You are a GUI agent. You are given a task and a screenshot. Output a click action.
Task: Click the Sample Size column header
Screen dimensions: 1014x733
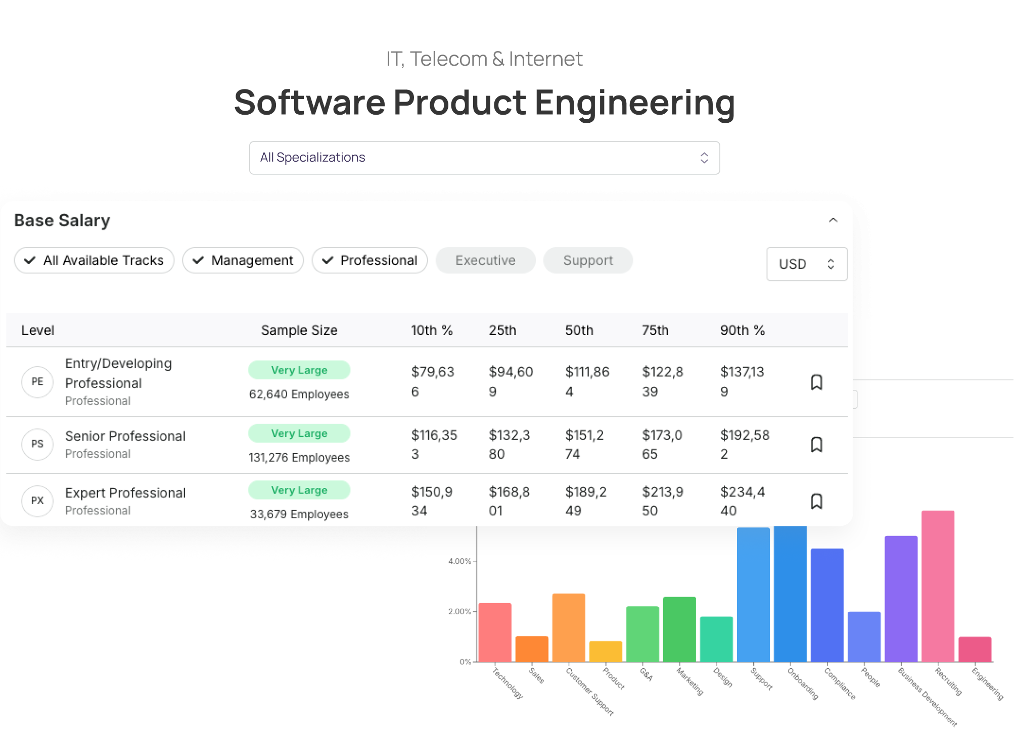click(x=299, y=330)
